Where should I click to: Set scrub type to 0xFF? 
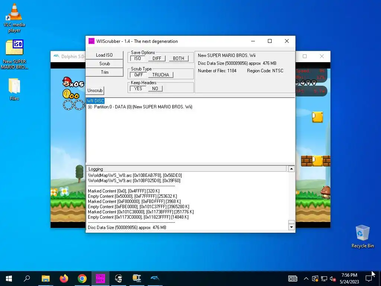138,74
